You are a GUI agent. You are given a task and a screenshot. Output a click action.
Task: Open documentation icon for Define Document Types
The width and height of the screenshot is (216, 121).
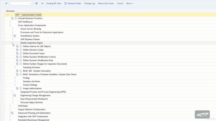(x=17, y=53)
